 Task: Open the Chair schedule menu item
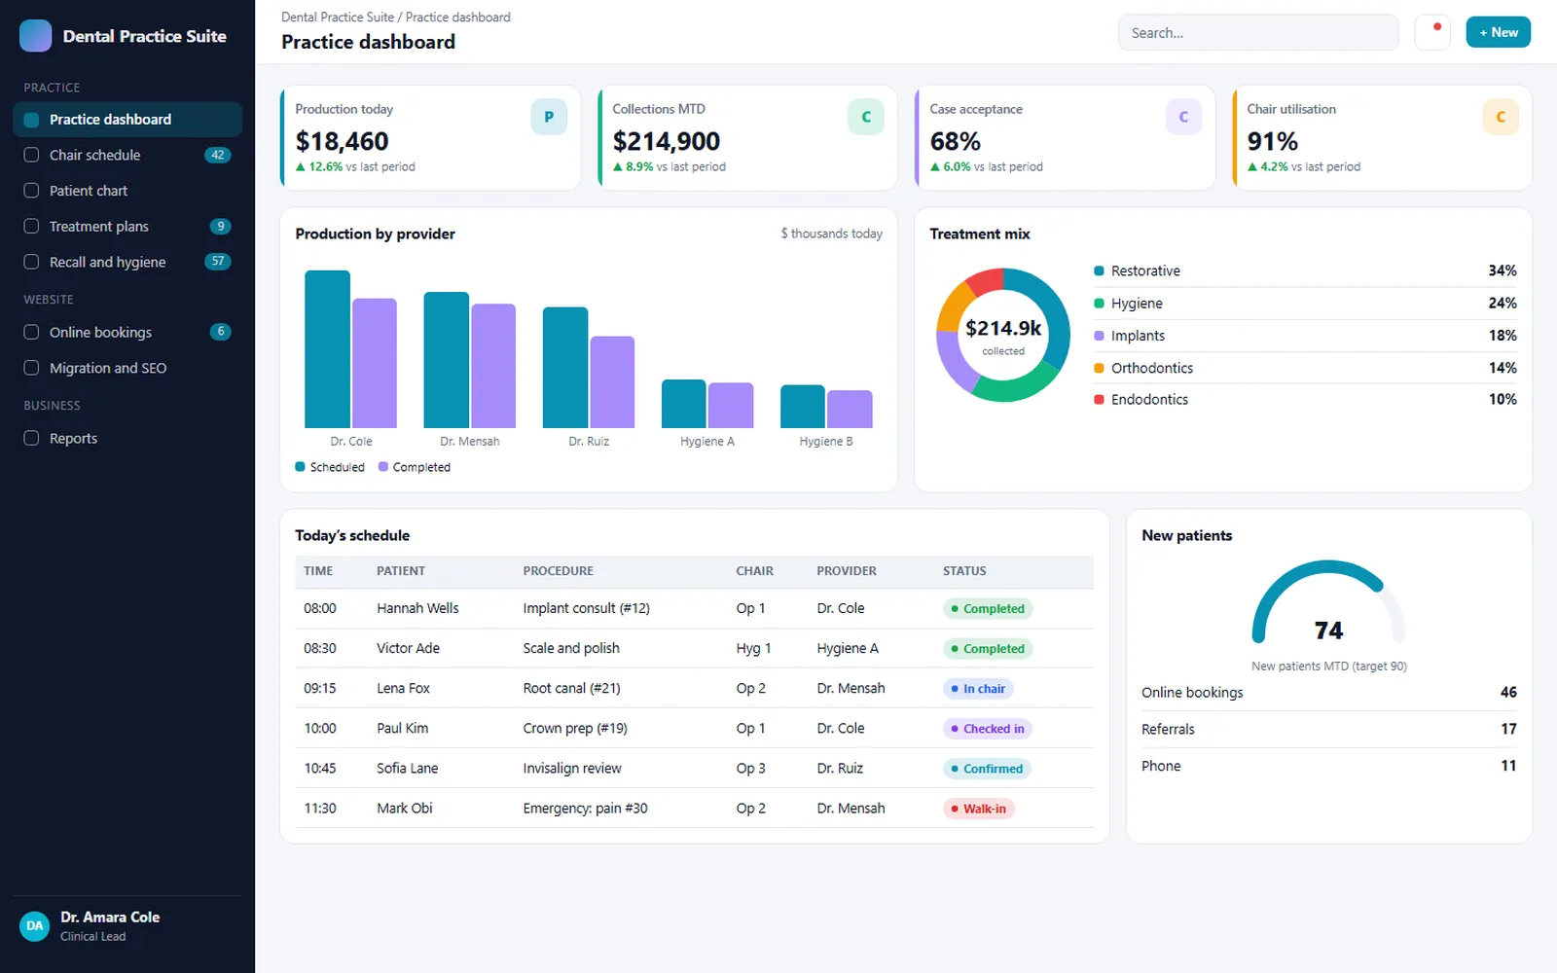point(127,155)
